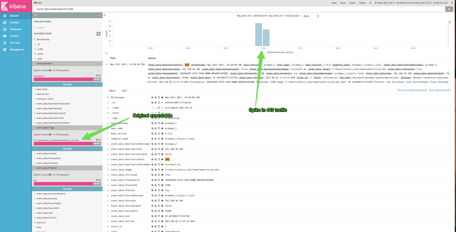Image resolution: width=456 pixels, height=232 pixels.
Task: Click the tallest histogram bar
Action: pyautogui.click(x=258, y=35)
